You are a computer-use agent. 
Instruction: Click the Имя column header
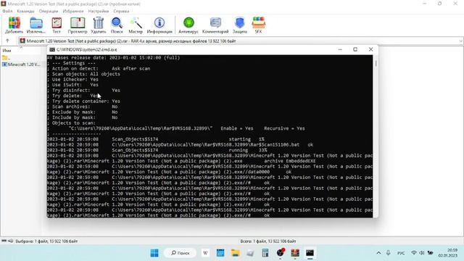coord(7,51)
